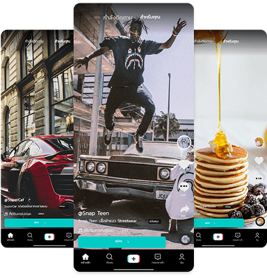Tap the plus create button on right phone
This screenshot has height=278, width=267.
coord(218,237)
